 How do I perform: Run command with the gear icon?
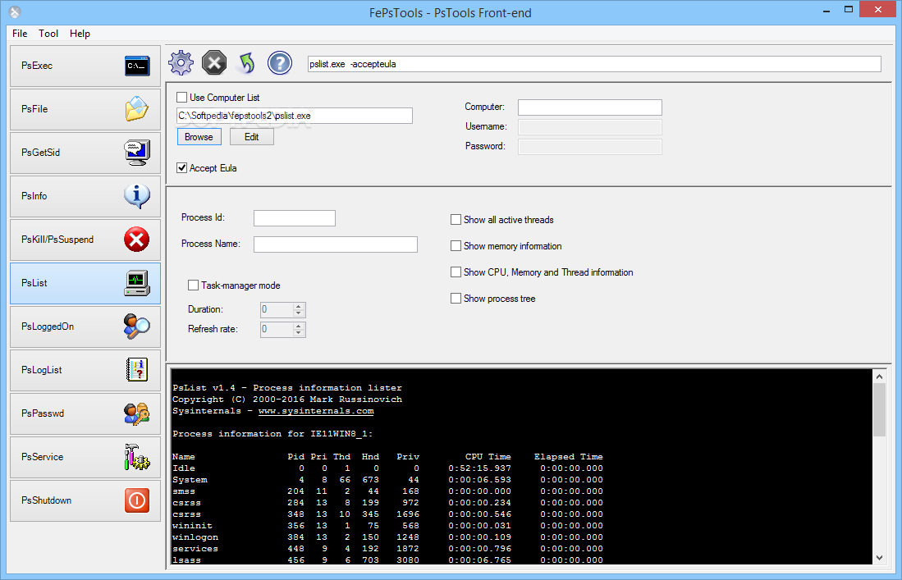pos(181,62)
